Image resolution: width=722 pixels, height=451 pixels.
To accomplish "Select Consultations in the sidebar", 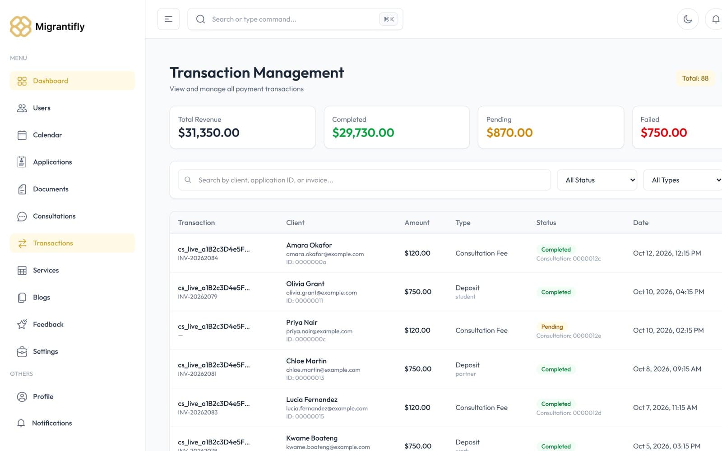I will (72, 216).
